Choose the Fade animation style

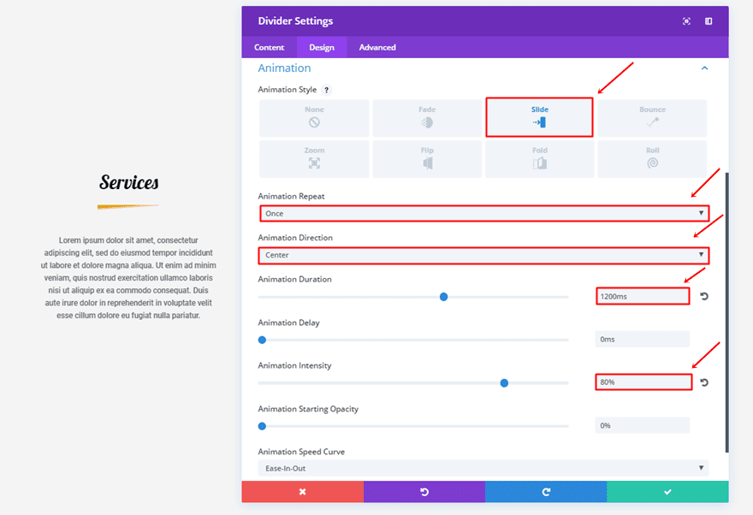[427, 118]
